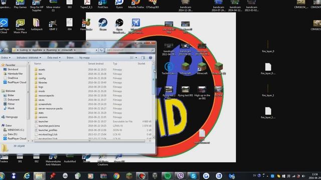The height and width of the screenshot is (180, 321).
Task: Select launcher.pack.lzma file
Action: [x=49, y=125]
